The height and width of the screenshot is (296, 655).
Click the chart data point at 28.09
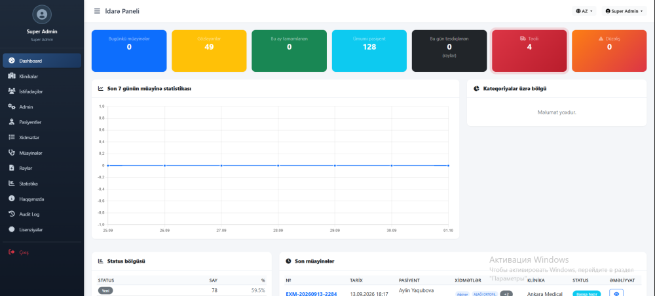(x=278, y=165)
